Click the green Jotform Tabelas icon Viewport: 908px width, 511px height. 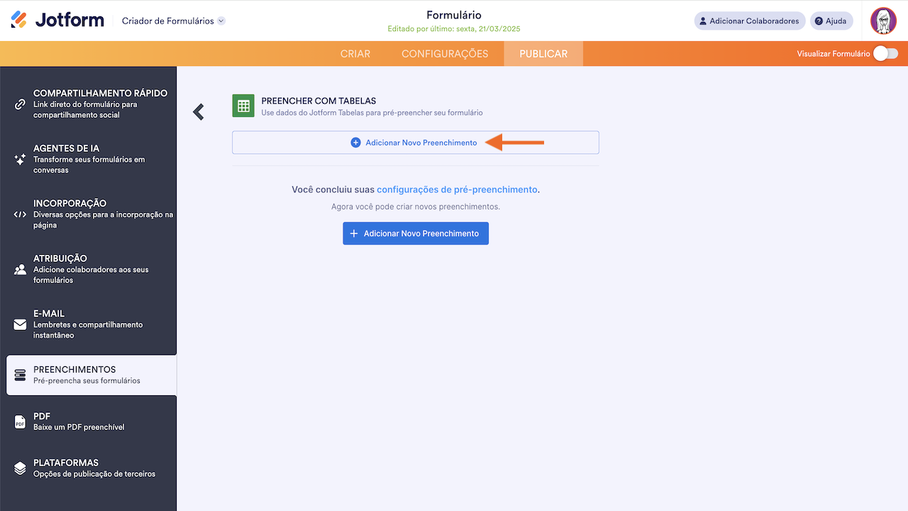click(243, 105)
